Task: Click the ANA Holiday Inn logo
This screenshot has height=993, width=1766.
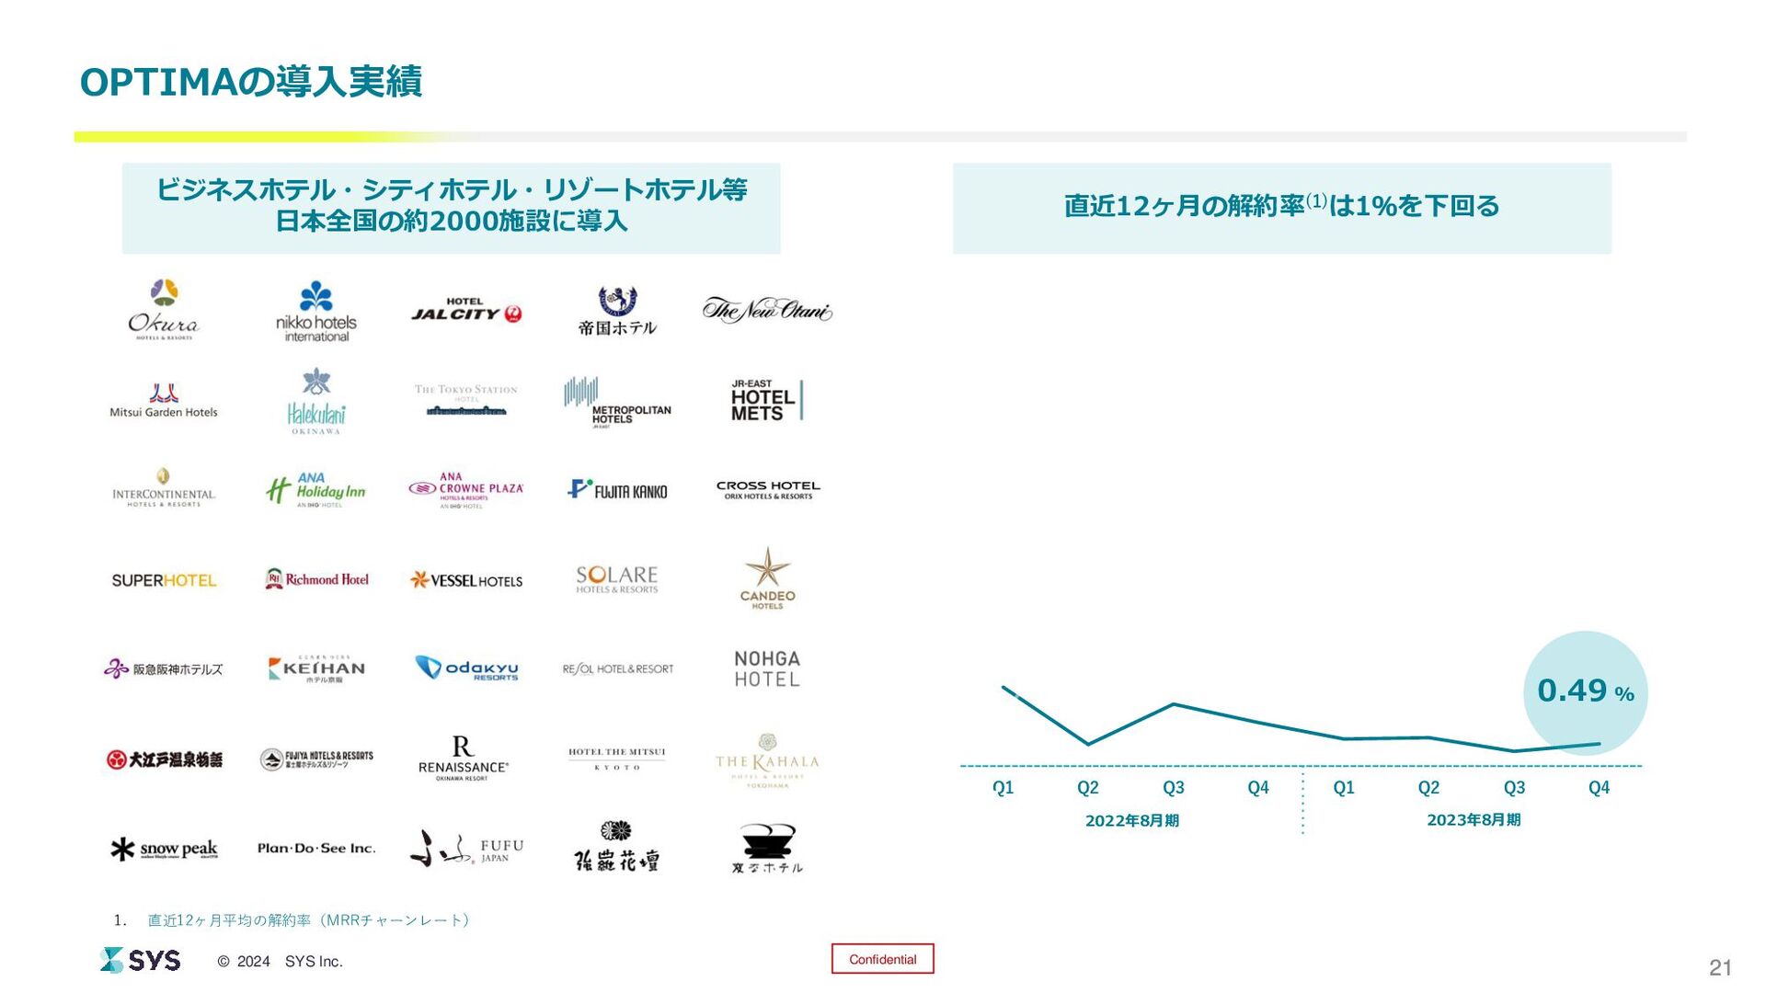Action: click(x=315, y=490)
